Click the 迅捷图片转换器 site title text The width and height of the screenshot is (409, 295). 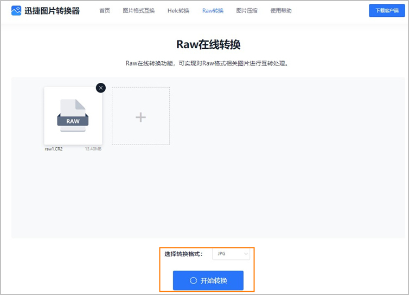[52, 11]
